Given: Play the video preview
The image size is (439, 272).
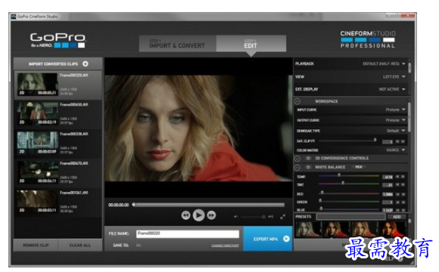Looking at the screenshot, I should (198, 215).
